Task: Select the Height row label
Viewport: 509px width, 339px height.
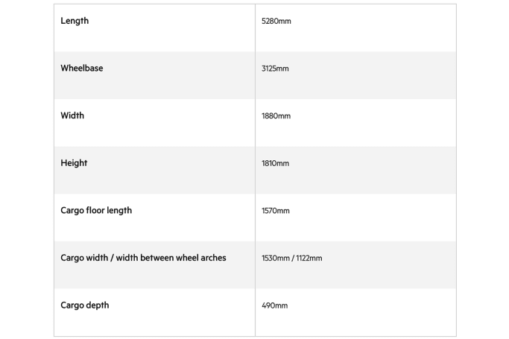Action: (x=74, y=163)
